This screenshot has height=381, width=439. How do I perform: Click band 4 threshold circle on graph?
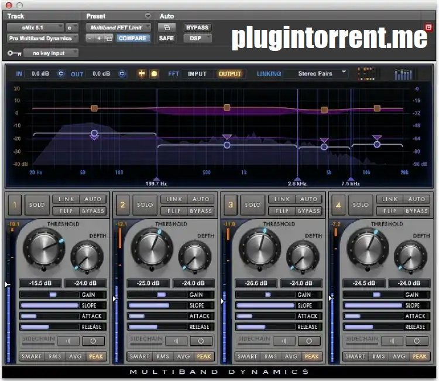377,145
